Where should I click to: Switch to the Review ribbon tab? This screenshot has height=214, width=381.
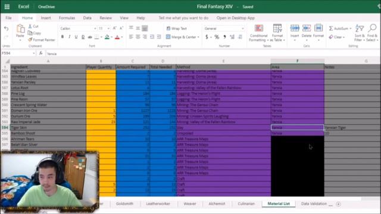[x=106, y=18]
